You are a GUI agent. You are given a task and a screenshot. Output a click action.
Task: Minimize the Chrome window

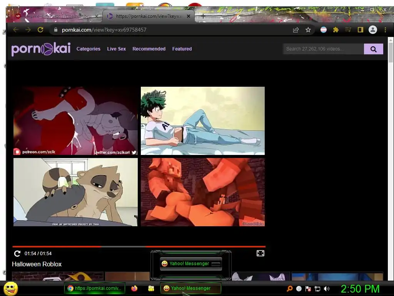(x=362, y=10)
